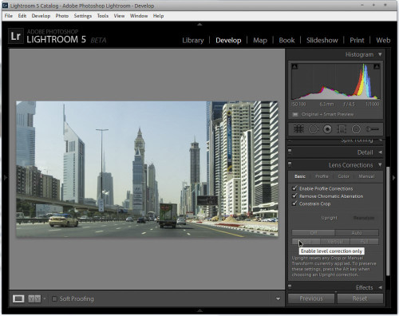The height and width of the screenshot is (316, 399).
Task: Collapse the Histogram panel
Action: point(380,54)
